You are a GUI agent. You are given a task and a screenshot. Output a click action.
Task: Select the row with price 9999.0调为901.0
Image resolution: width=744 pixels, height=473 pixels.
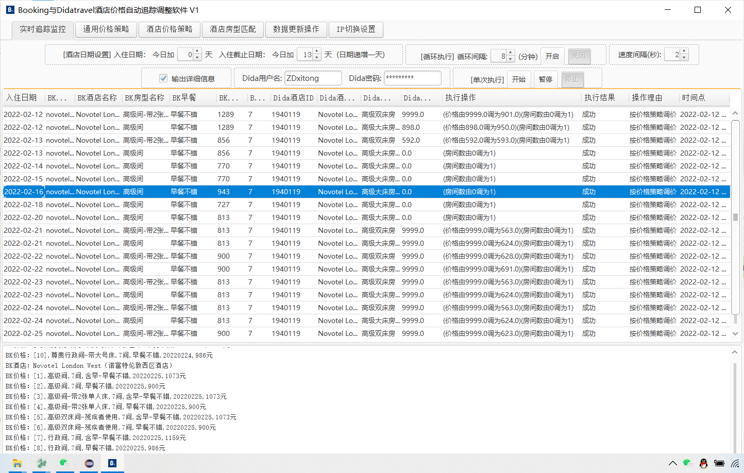pyautogui.click(x=366, y=114)
